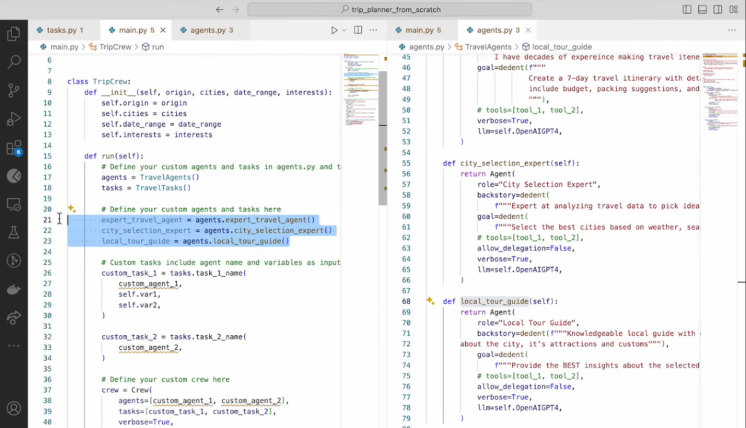Open the Run and Debug view
Image resolution: width=746 pixels, height=428 pixels.
click(x=14, y=119)
